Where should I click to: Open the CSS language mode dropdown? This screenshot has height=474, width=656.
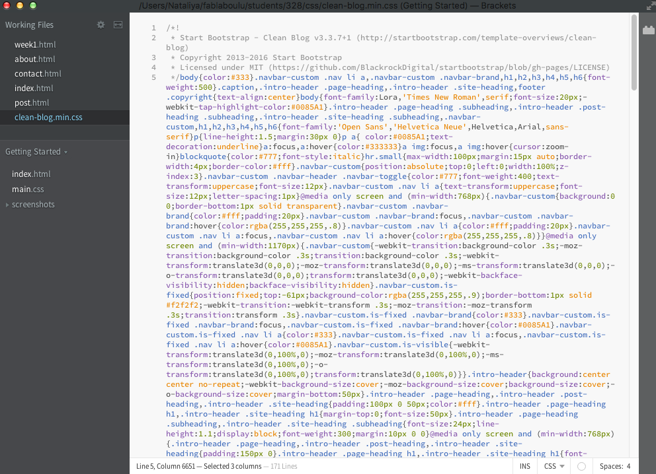click(x=554, y=467)
